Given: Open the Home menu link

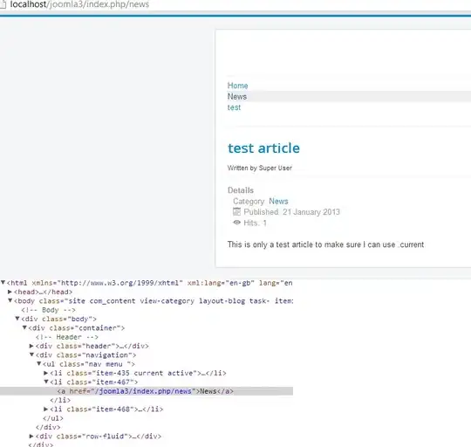Looking at the screenshot, I should (x=237, y=86).
